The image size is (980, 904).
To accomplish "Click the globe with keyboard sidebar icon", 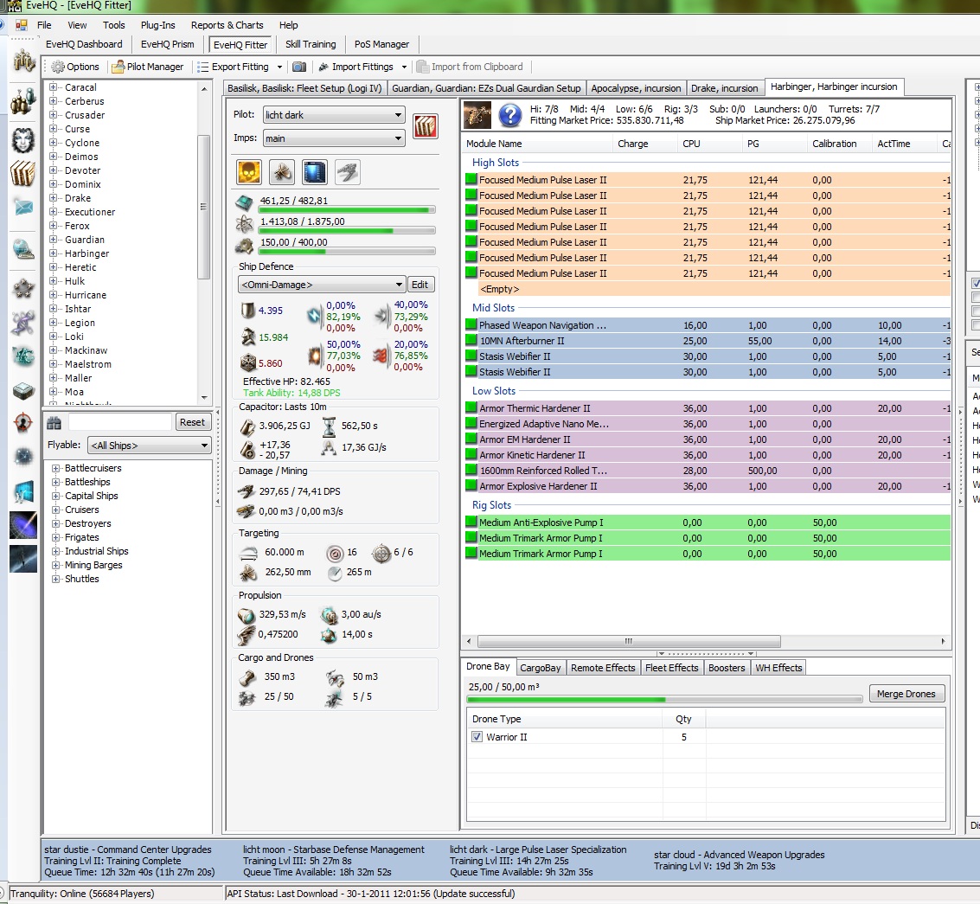I will 23,249.
